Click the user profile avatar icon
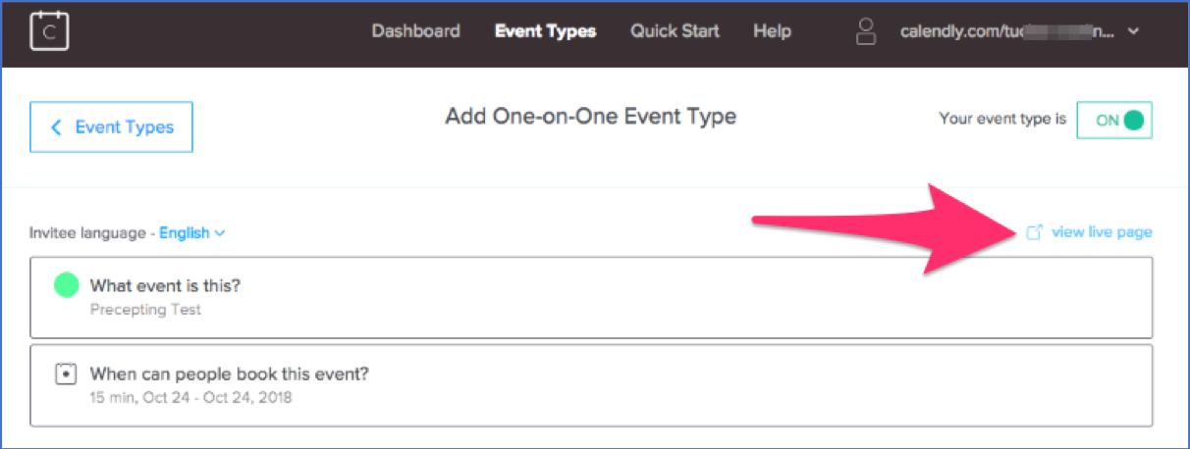The width and height of the screenshot is (1190, 449). point(866,31)
